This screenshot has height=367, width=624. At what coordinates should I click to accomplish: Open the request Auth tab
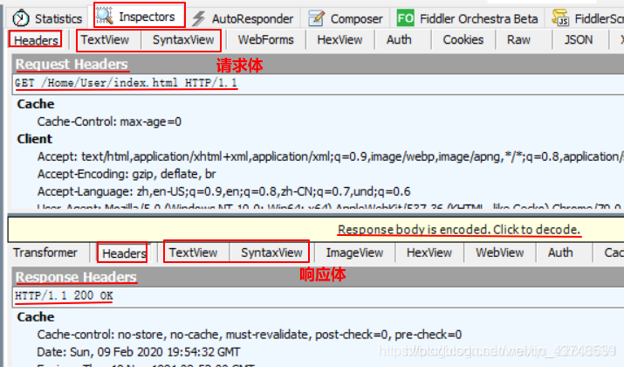pyautogui.click(x=399, y=40)
